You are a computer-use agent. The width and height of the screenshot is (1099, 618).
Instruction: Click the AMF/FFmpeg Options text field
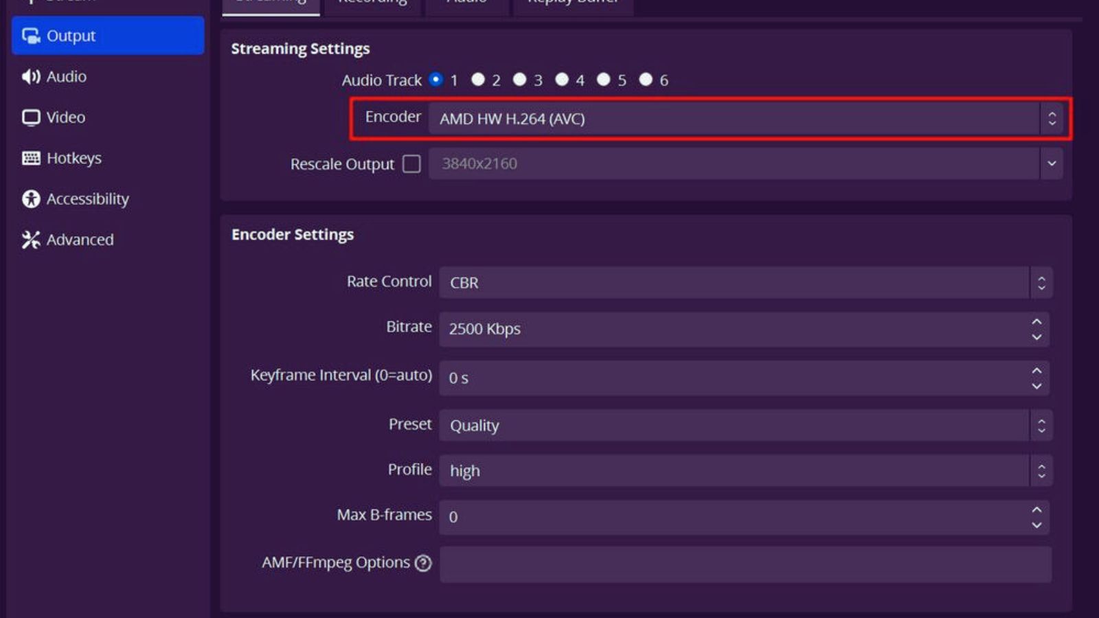745,564
